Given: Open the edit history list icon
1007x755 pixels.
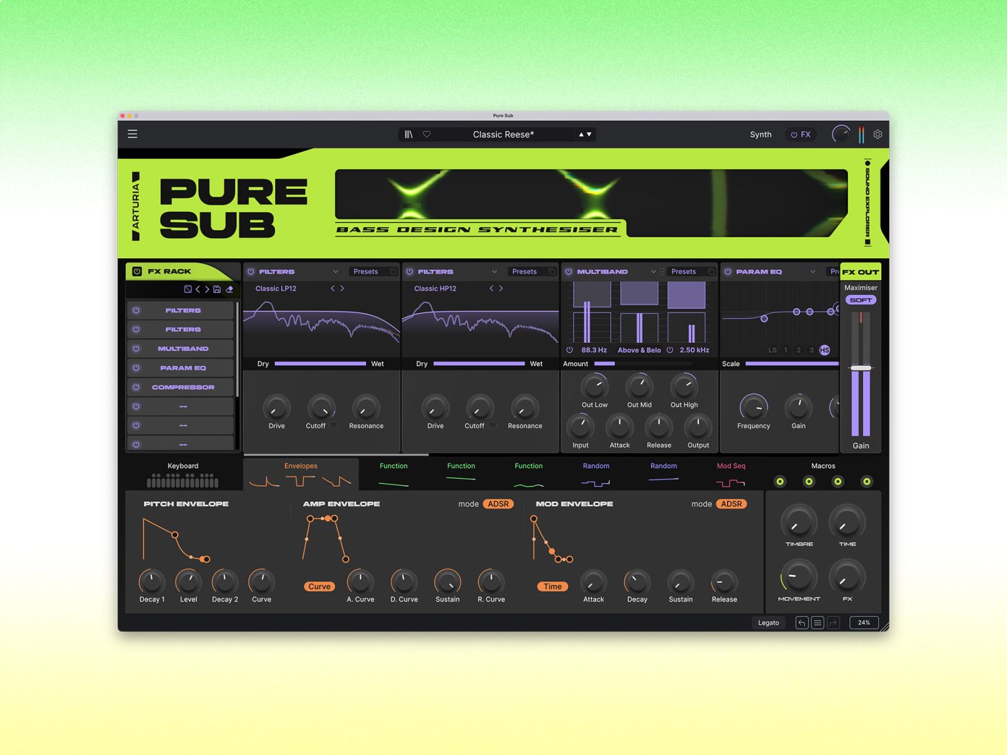Looking at the screenshot, I should point(817,623).
